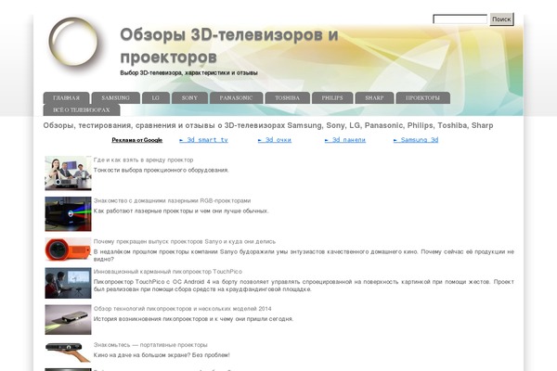Click the pico projector overview thumbnail
Image resolution: width=557 pixels, height=371 pixels.
point(68,319)
